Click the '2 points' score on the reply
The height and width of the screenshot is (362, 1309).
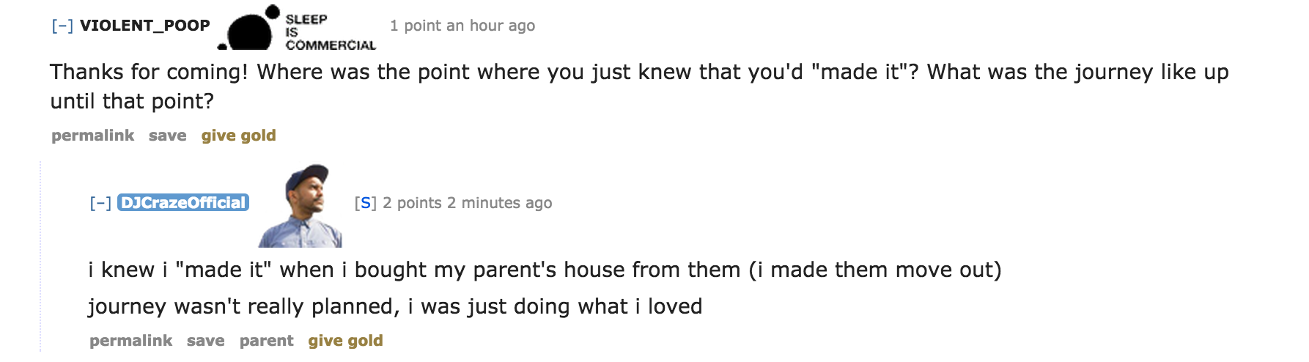click(x=412, y=203)
